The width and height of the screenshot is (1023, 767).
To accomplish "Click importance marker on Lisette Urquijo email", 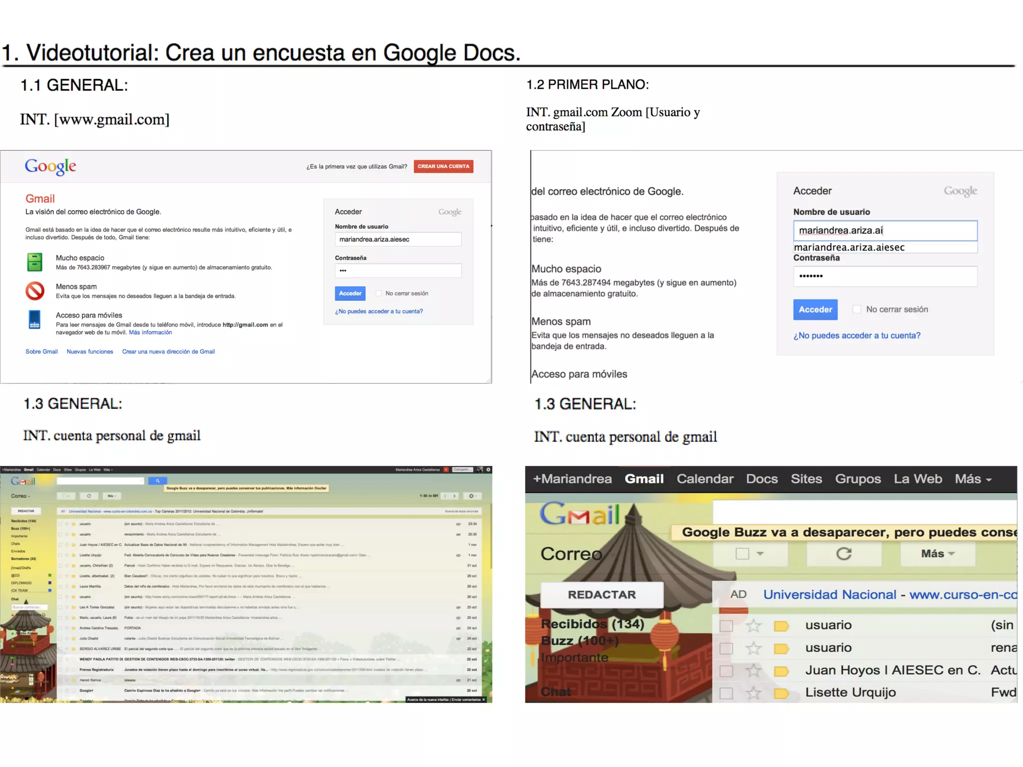I will (x=781, y=693).
